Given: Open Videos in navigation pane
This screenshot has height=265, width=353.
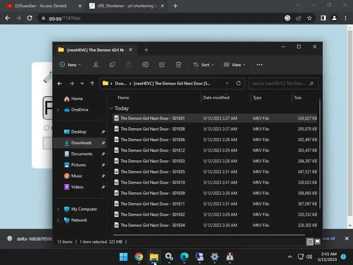Looking at the screenshot, I should 77,187.
